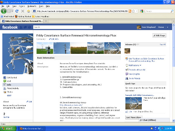175x131 pixels.
Task: Open the back button history dropdown
Action: pos(13,11)
